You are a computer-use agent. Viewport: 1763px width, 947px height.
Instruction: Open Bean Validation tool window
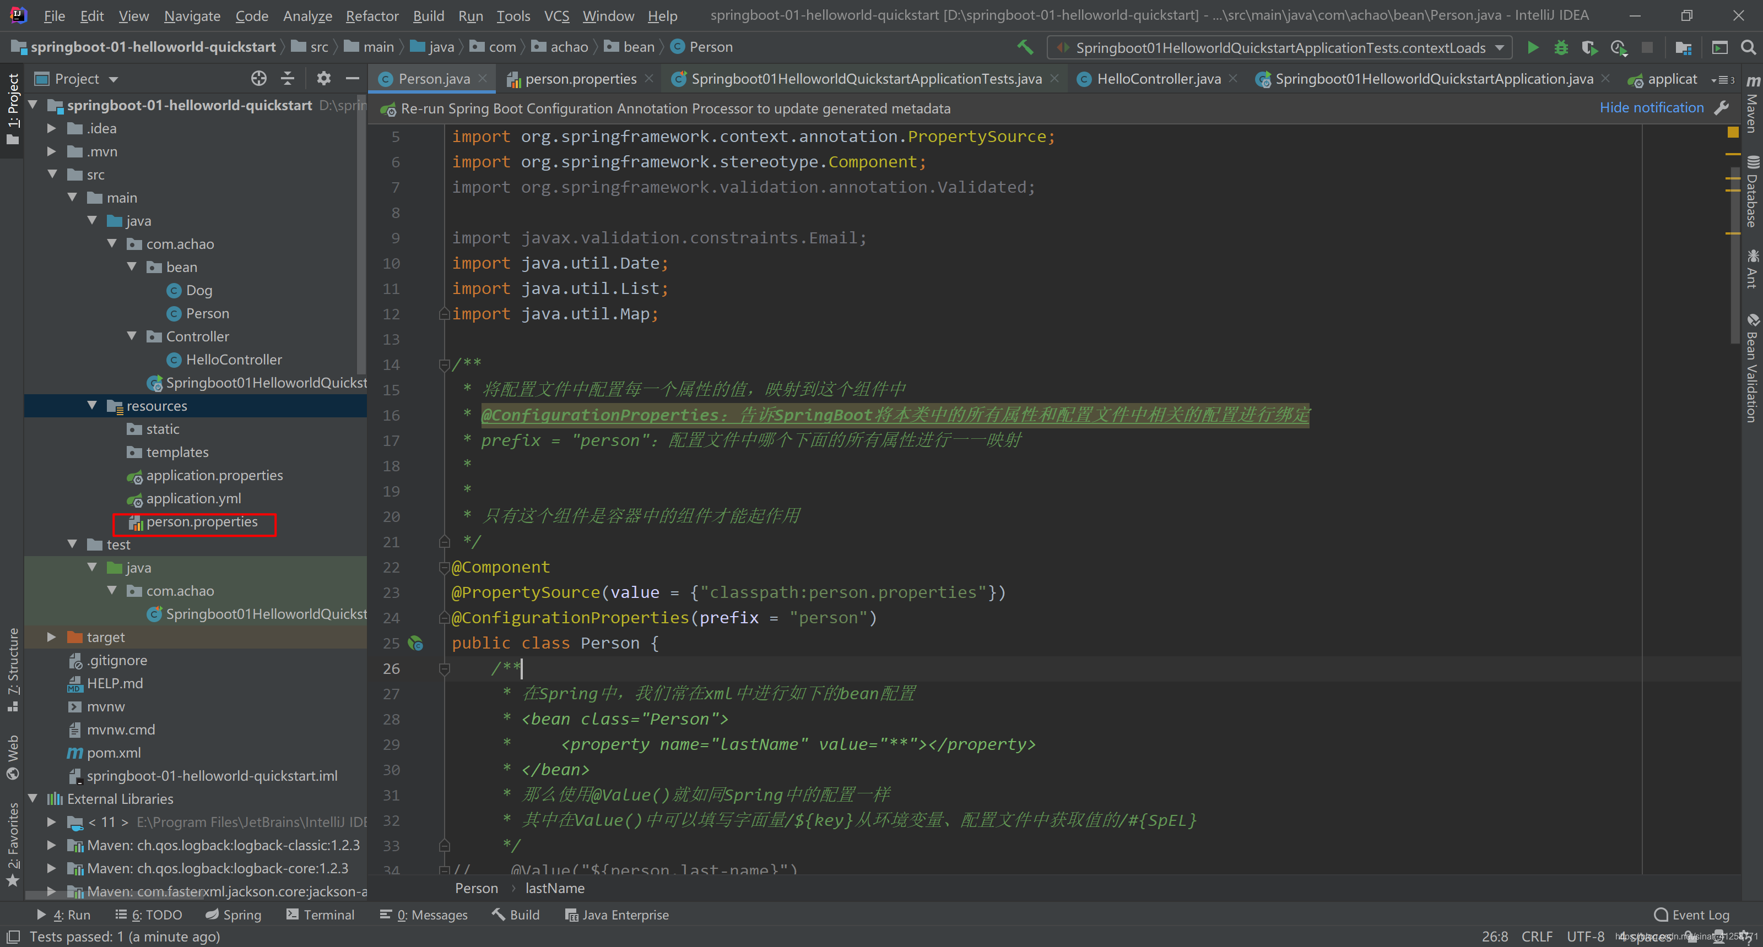[1752, 368]
